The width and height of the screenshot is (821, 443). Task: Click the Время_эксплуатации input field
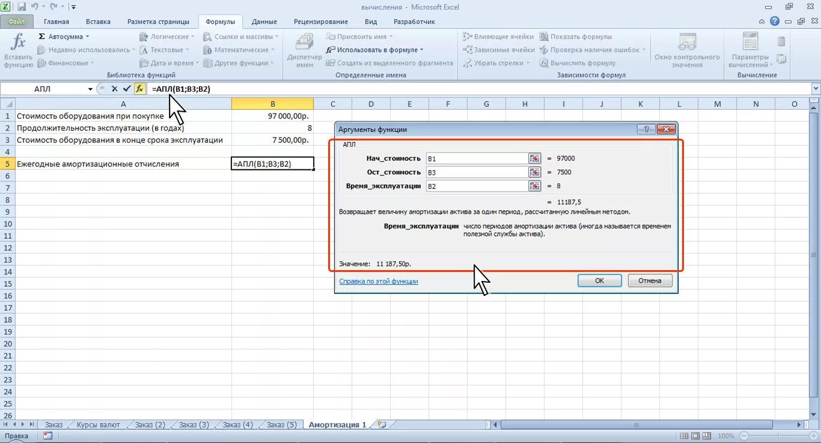coord(477,186)
